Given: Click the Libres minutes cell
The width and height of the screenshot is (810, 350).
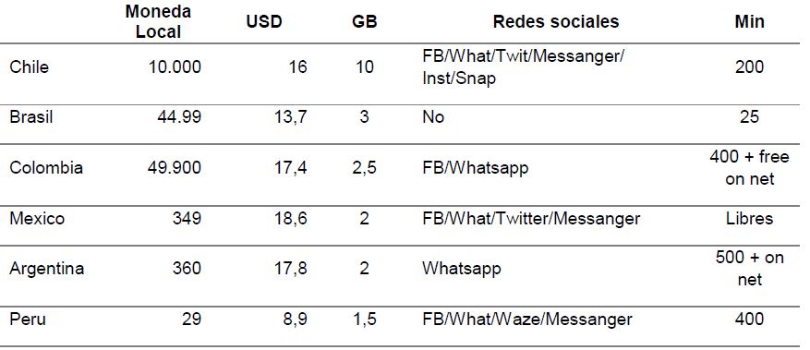Looking at the screenshot, I should [750, 218].
